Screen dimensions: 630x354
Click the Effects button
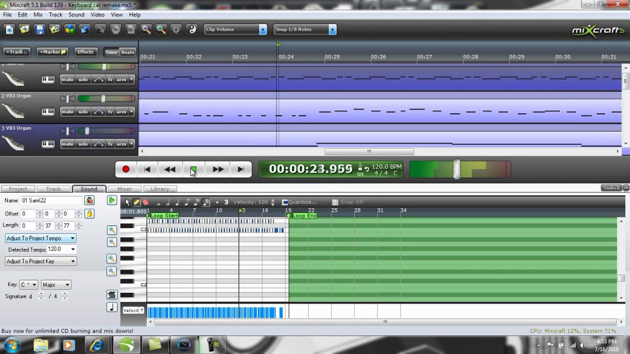[x=85, y=52]
